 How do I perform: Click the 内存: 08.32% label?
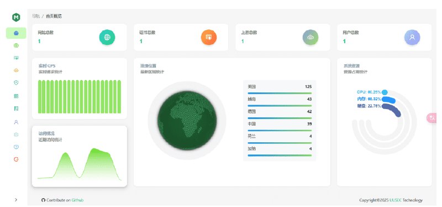pyautogui.click(x=369, y=99)
